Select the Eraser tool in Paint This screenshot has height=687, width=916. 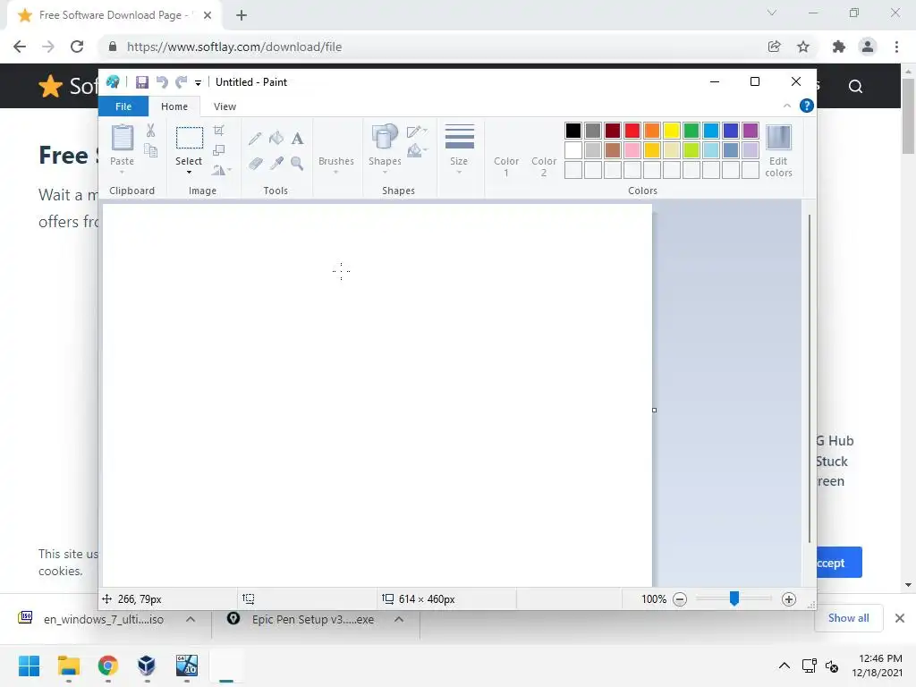click(255, 163)
